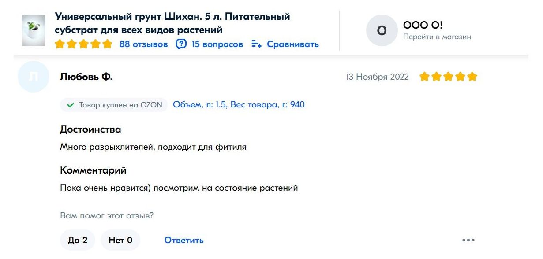This screenshot has height=259, width=543.
Task: Click the product's yellow star rating
Action: pyautogui.click(x=83, y=44)
